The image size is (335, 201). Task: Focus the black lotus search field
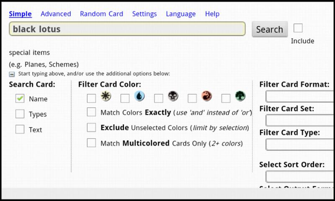point(127,29)
